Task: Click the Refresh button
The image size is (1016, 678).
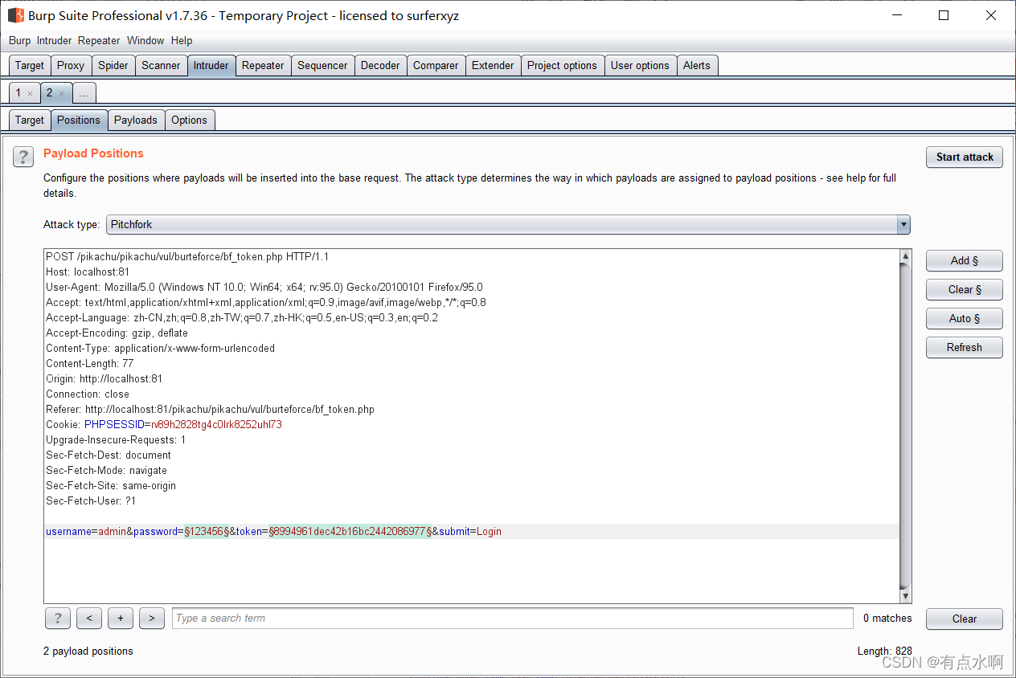Action: tap(965, 348)
